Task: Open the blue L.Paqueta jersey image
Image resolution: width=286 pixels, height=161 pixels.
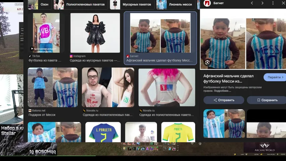Action: [103, 132]
